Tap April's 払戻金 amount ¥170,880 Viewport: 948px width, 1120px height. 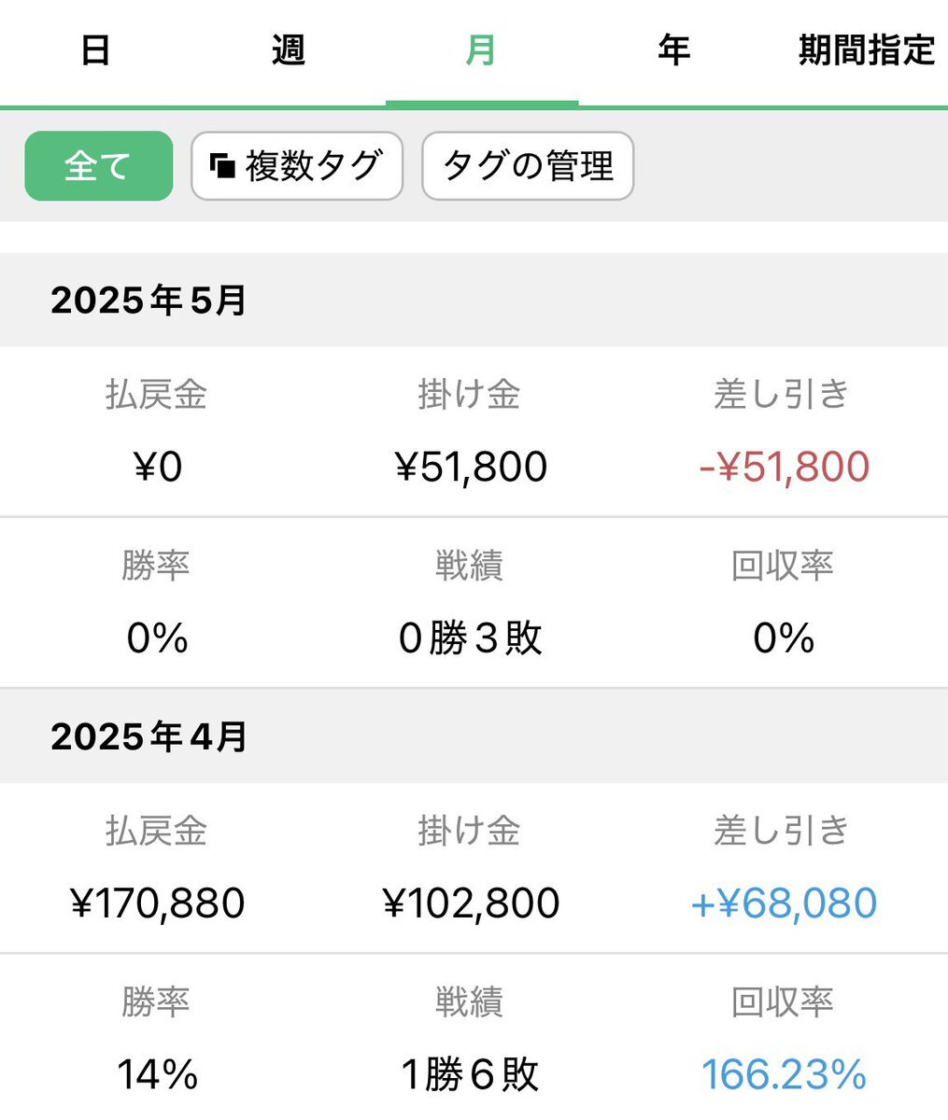158,903
